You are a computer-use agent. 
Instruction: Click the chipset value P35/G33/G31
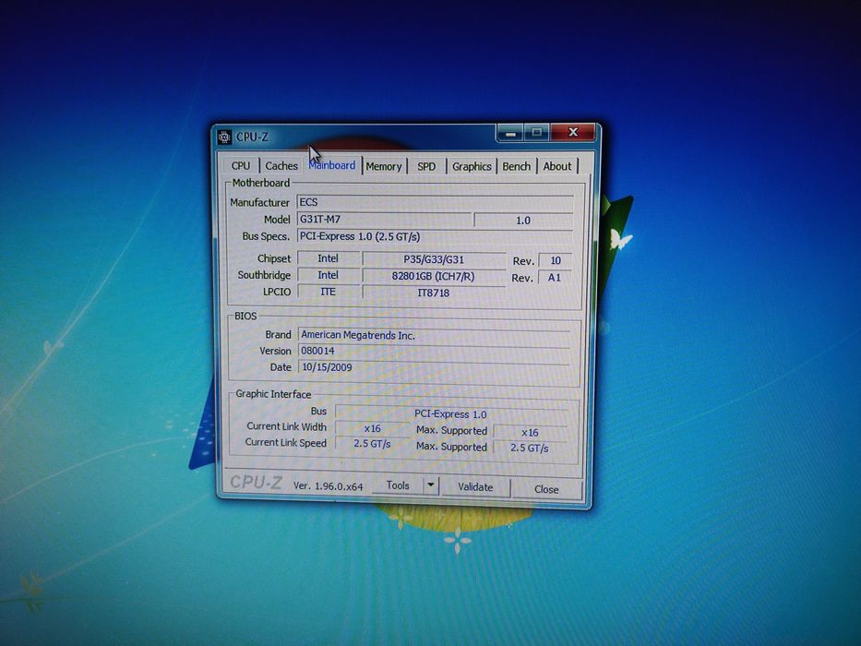tap(434, 259)
